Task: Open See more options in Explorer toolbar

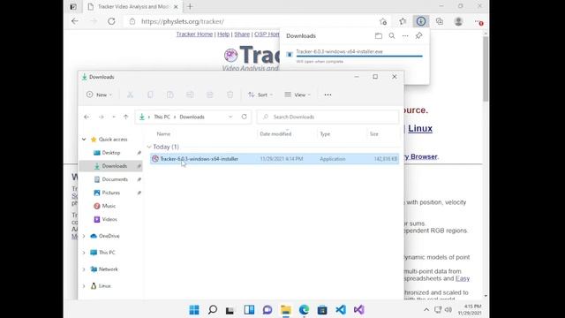Action: click(328, 95)
